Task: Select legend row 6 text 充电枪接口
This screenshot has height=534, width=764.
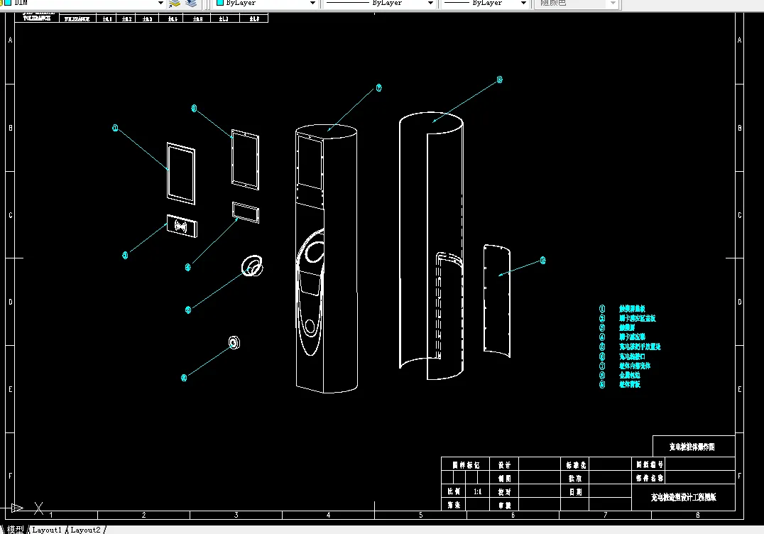Action: 632,356
